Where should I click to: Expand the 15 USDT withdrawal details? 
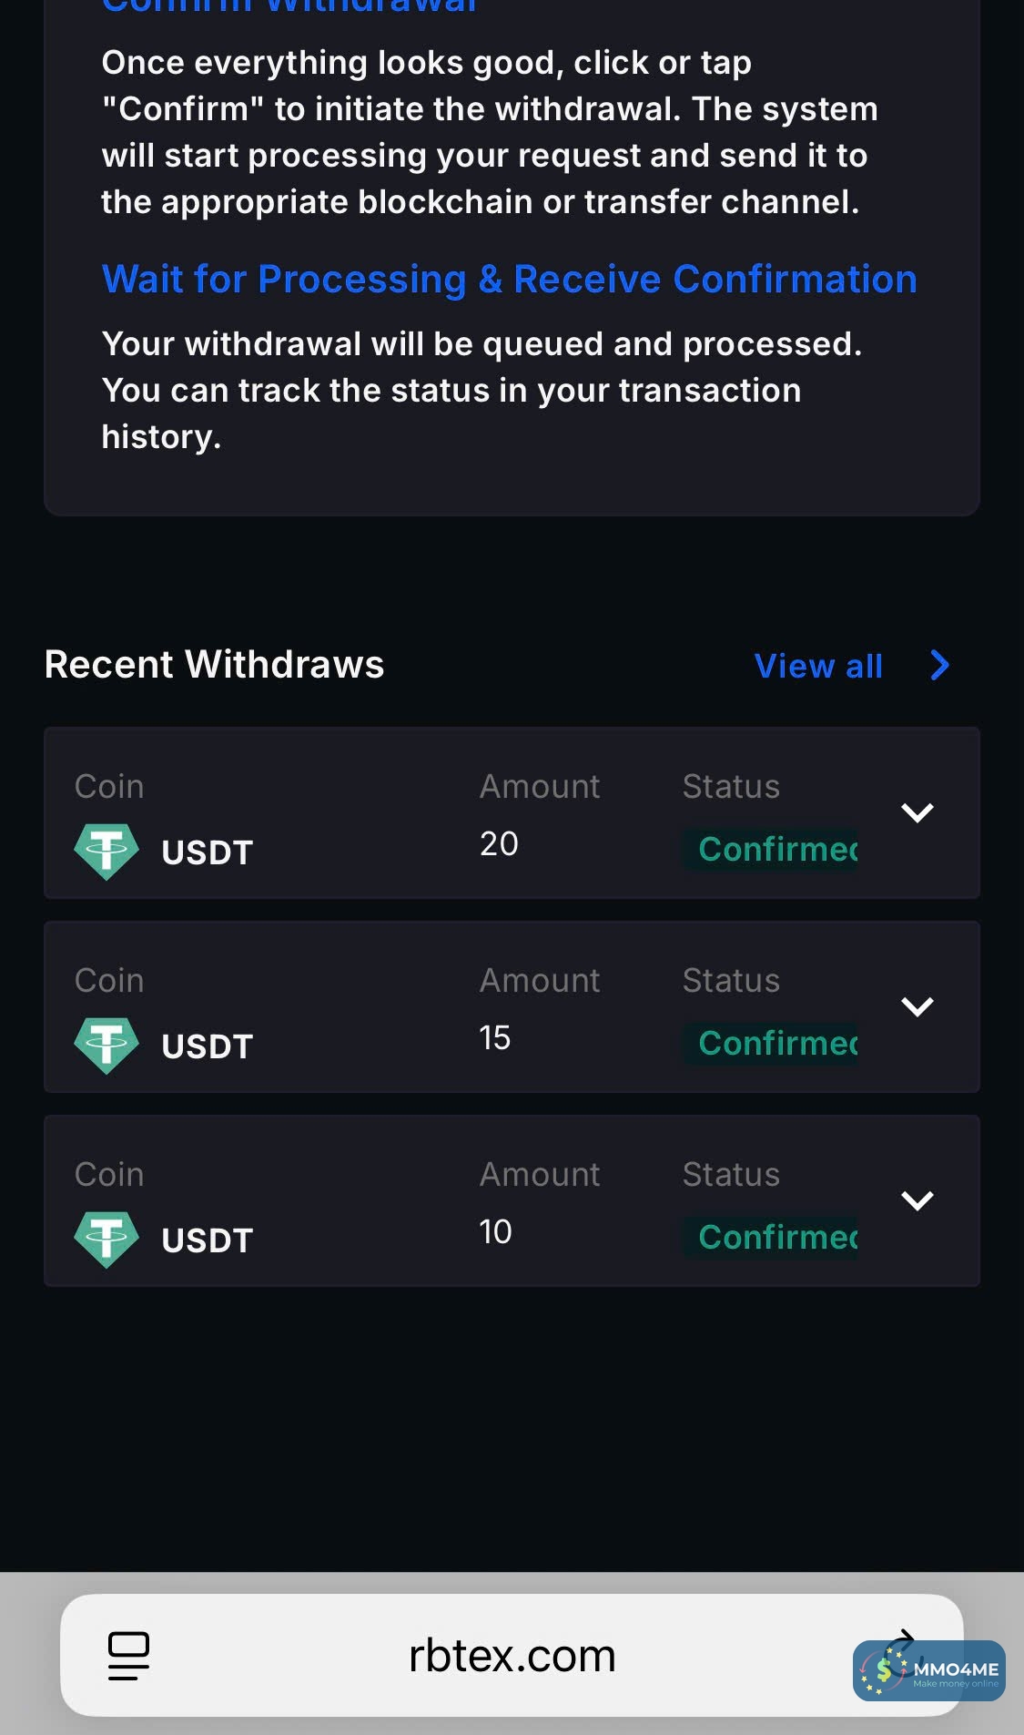[917, 1006]
